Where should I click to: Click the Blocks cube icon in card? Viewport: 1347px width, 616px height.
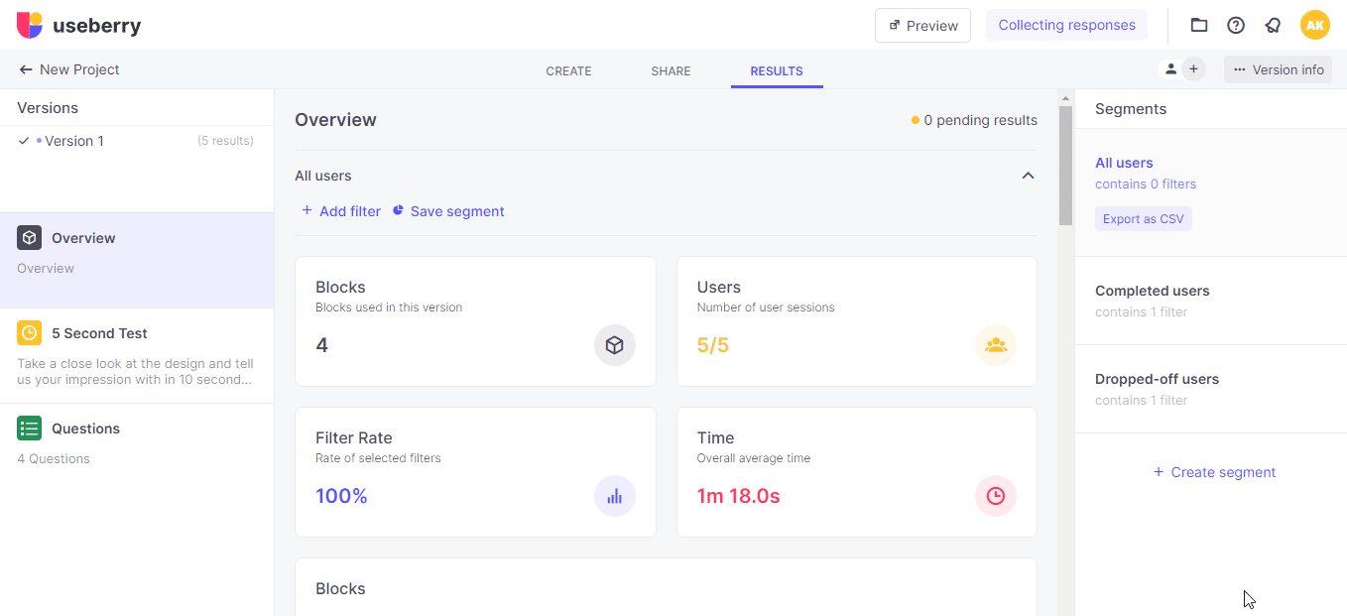pos(615,345)
